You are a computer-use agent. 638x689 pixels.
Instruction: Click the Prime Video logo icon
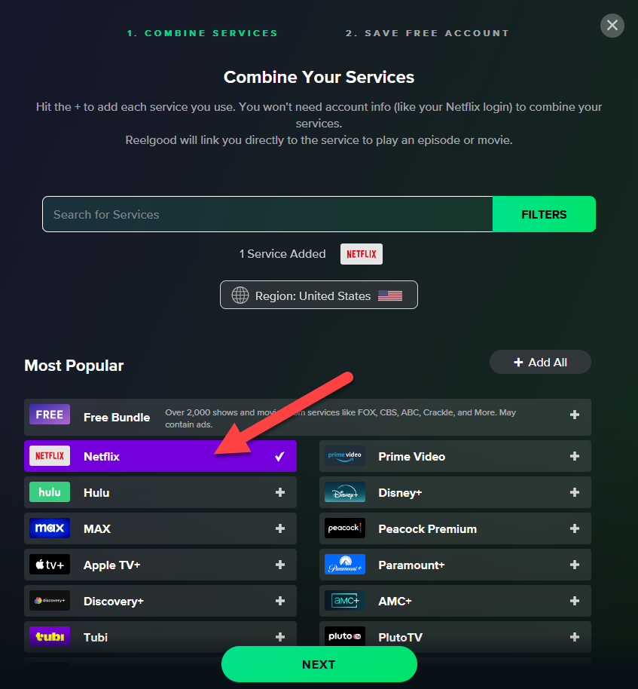tap(345, 456)
